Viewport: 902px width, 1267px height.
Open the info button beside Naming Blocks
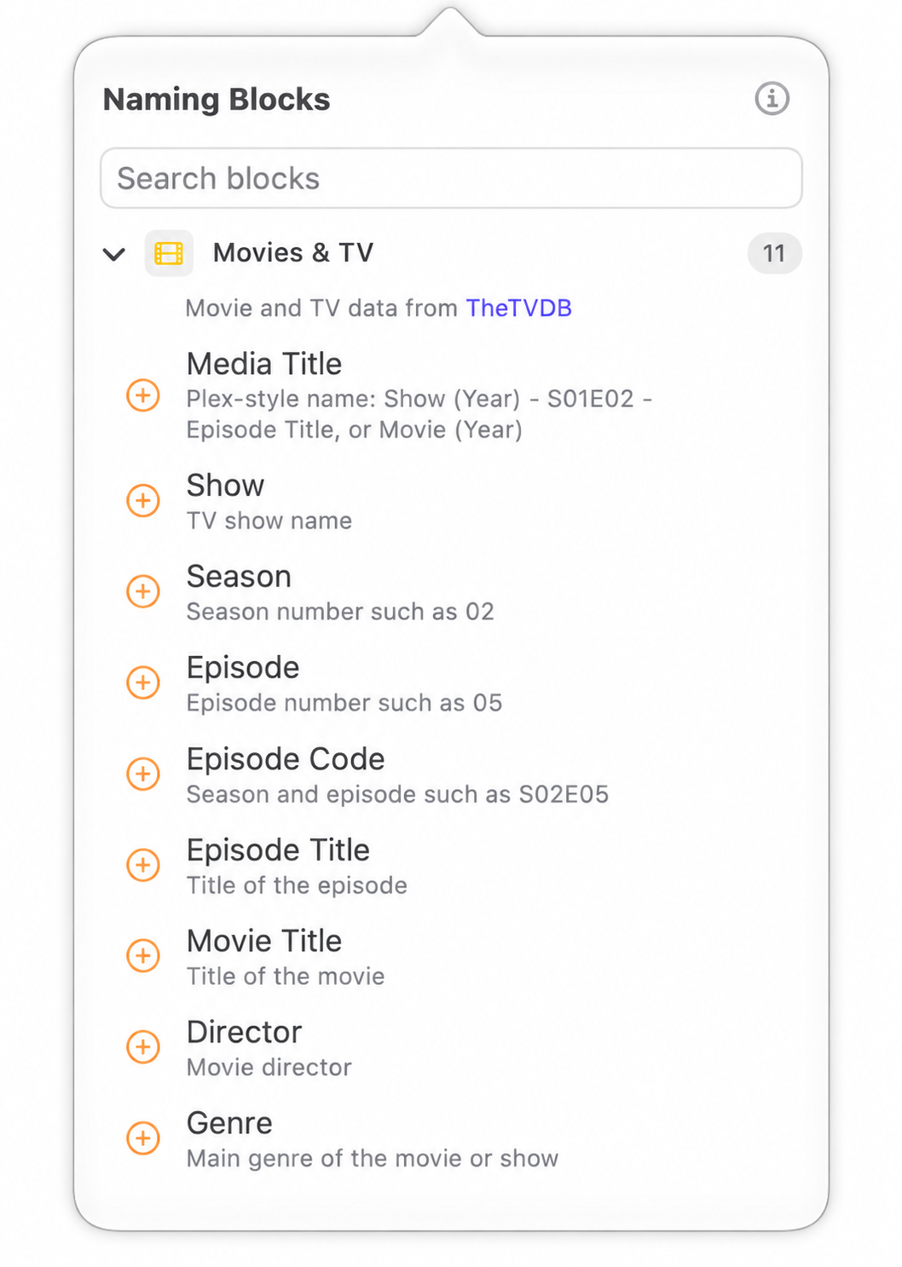772,99
